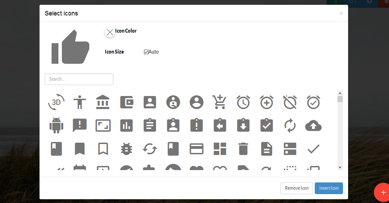Click the thumbs up preview icon
Image resolution: width=389 pixels, height=203 pixels.
point(70,47)
